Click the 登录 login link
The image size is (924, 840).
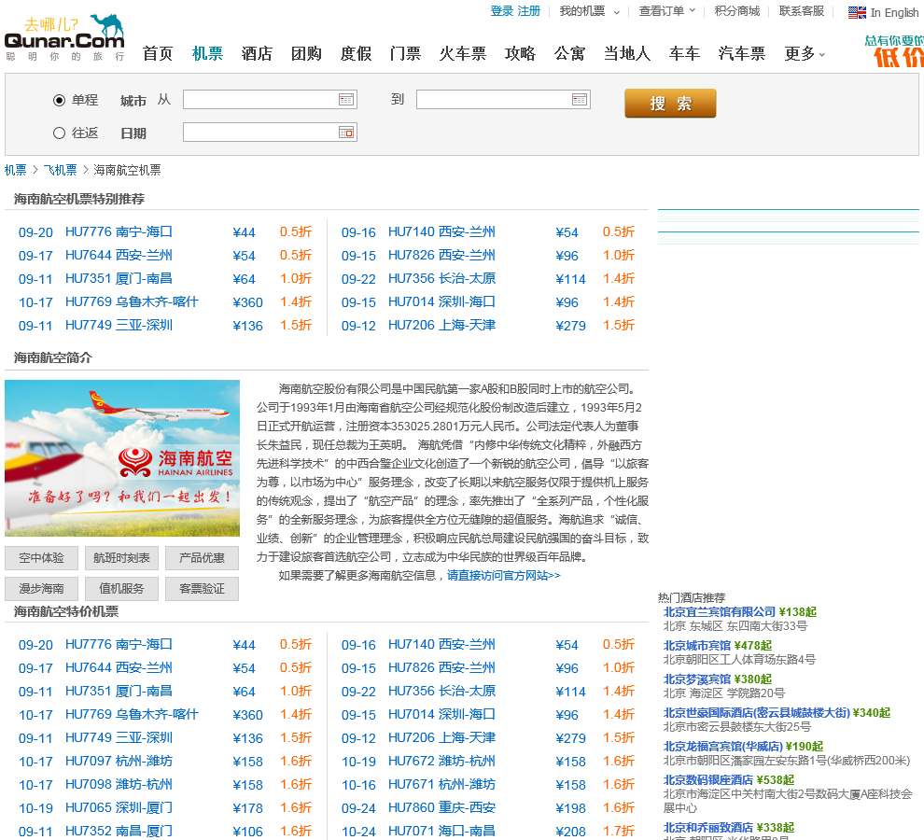tap(501, 11)
